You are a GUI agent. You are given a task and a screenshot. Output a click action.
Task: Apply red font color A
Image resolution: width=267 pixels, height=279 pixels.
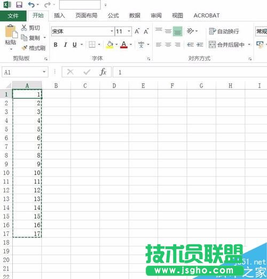124,44
